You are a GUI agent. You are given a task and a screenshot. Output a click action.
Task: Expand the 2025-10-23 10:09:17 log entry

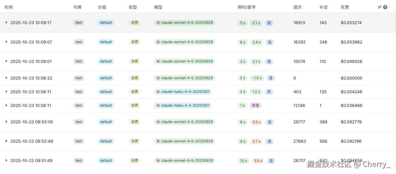(x=6, y=22)
